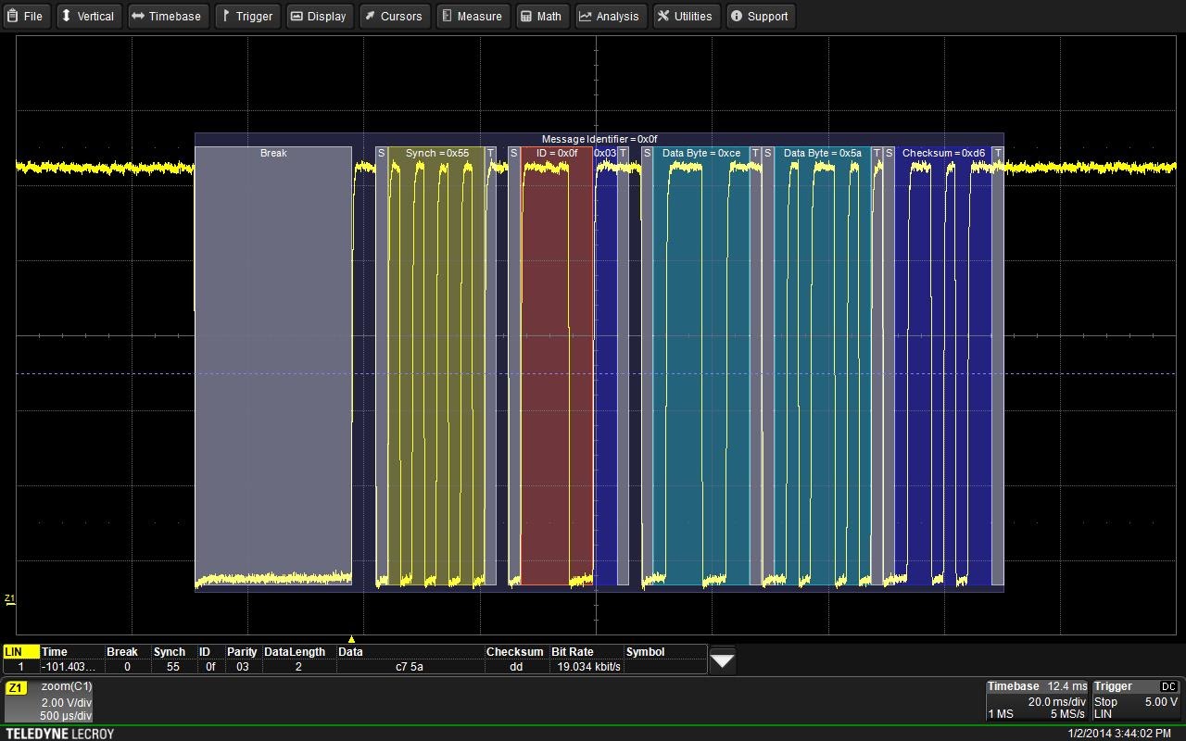Open the Timebase descriptor box
Screen dimensions: 1186x741
coord(1038,699)
